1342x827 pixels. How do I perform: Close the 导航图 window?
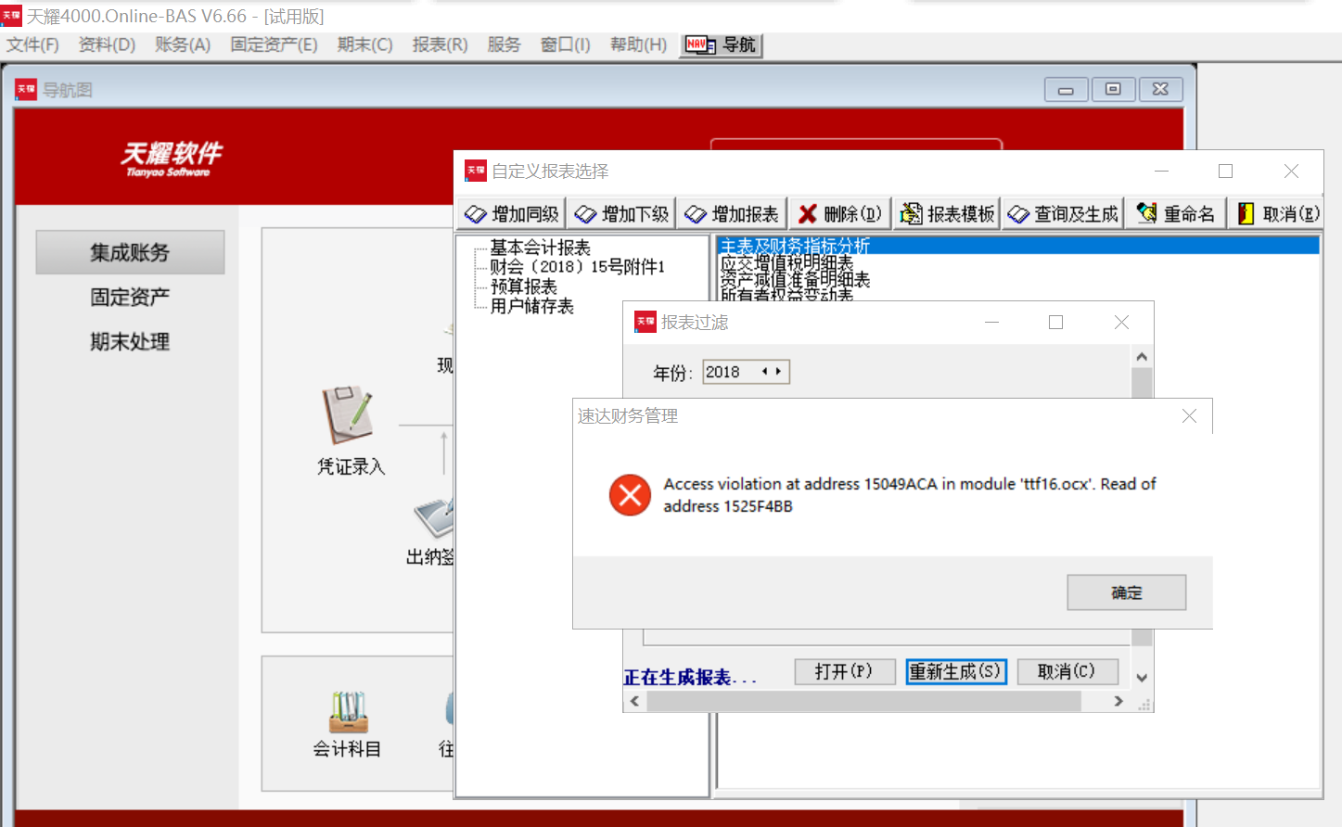point(1160,90)
